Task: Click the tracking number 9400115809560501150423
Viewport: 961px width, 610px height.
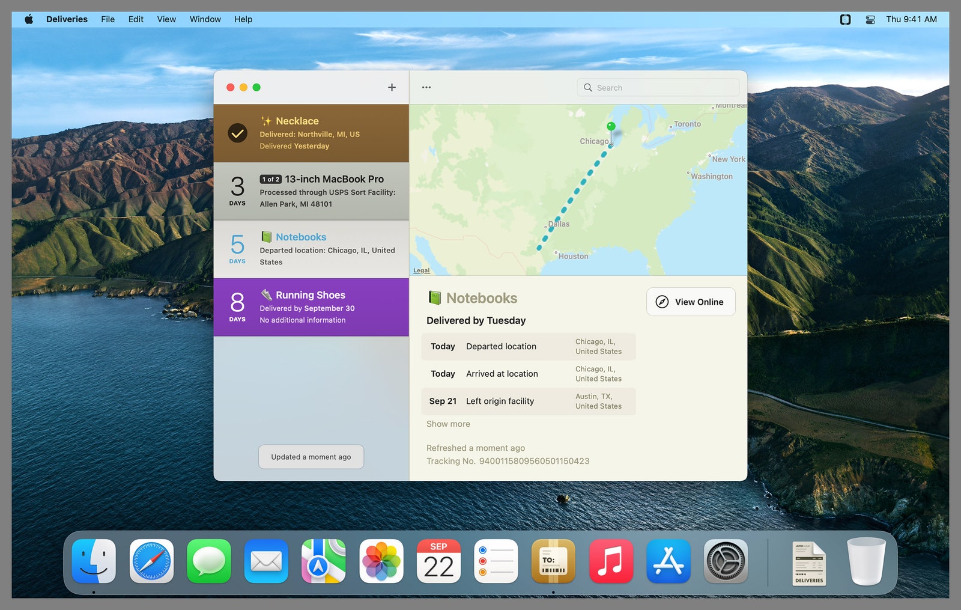Action: click(534, 461)
